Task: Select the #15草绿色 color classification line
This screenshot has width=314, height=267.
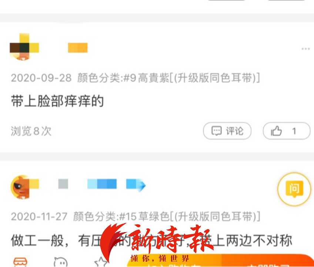Action: pyautogui.click(x=167, y=217)
